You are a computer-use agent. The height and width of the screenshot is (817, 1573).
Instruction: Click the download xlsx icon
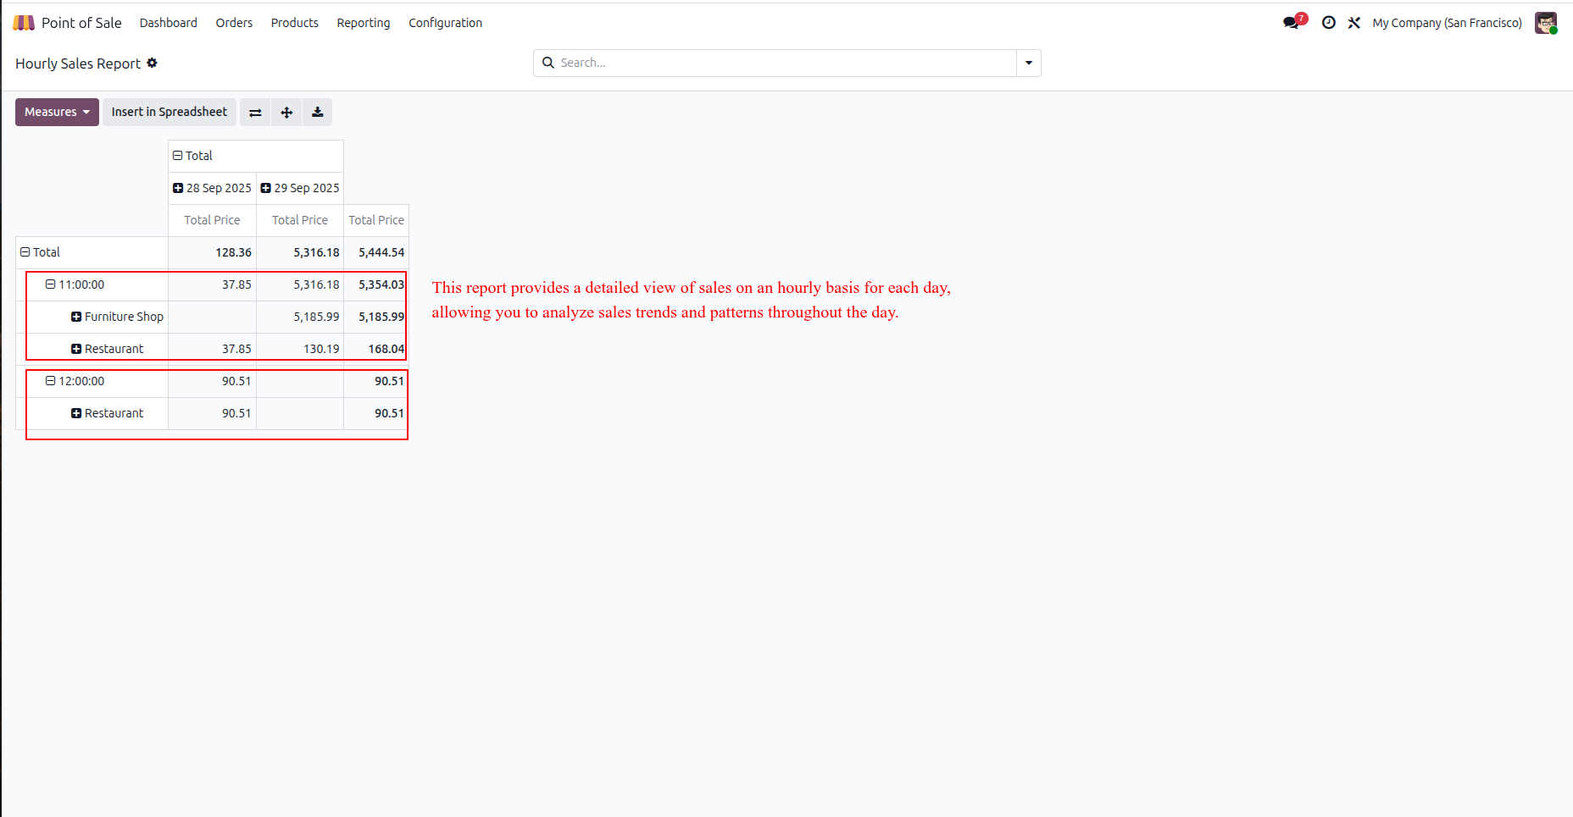[317, 112]
